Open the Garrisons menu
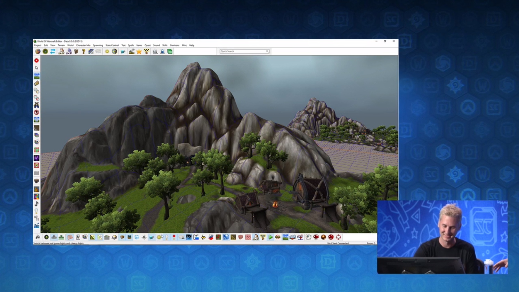 (x=175, y=45)
